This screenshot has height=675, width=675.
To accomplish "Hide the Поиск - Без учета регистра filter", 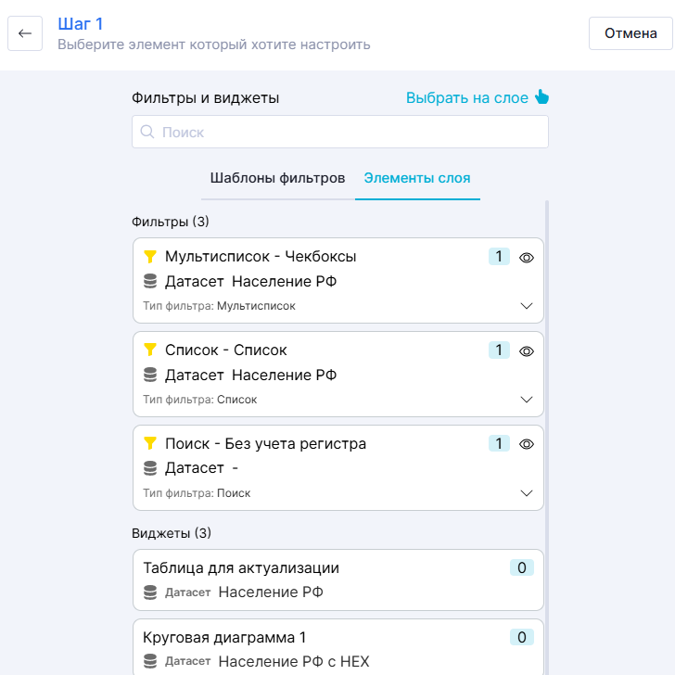I will click(527, 445).
